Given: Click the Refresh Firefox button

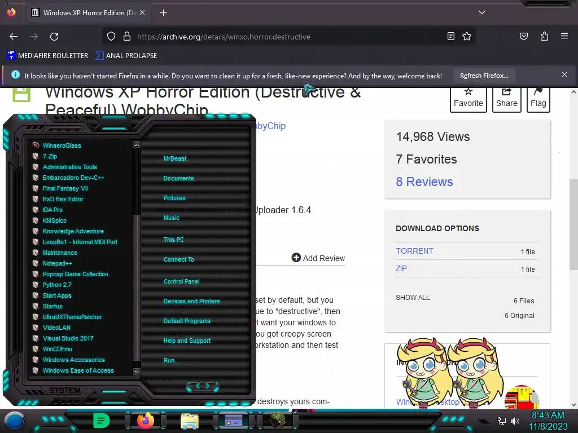Looking at the screenshot, I should tap(484, 76).
